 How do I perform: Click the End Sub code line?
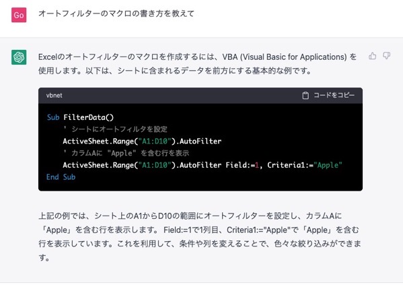click(x=61, y=177)
